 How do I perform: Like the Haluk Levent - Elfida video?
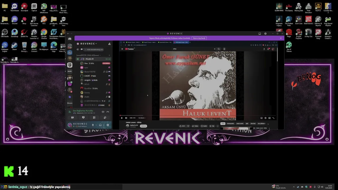[182, 126]
